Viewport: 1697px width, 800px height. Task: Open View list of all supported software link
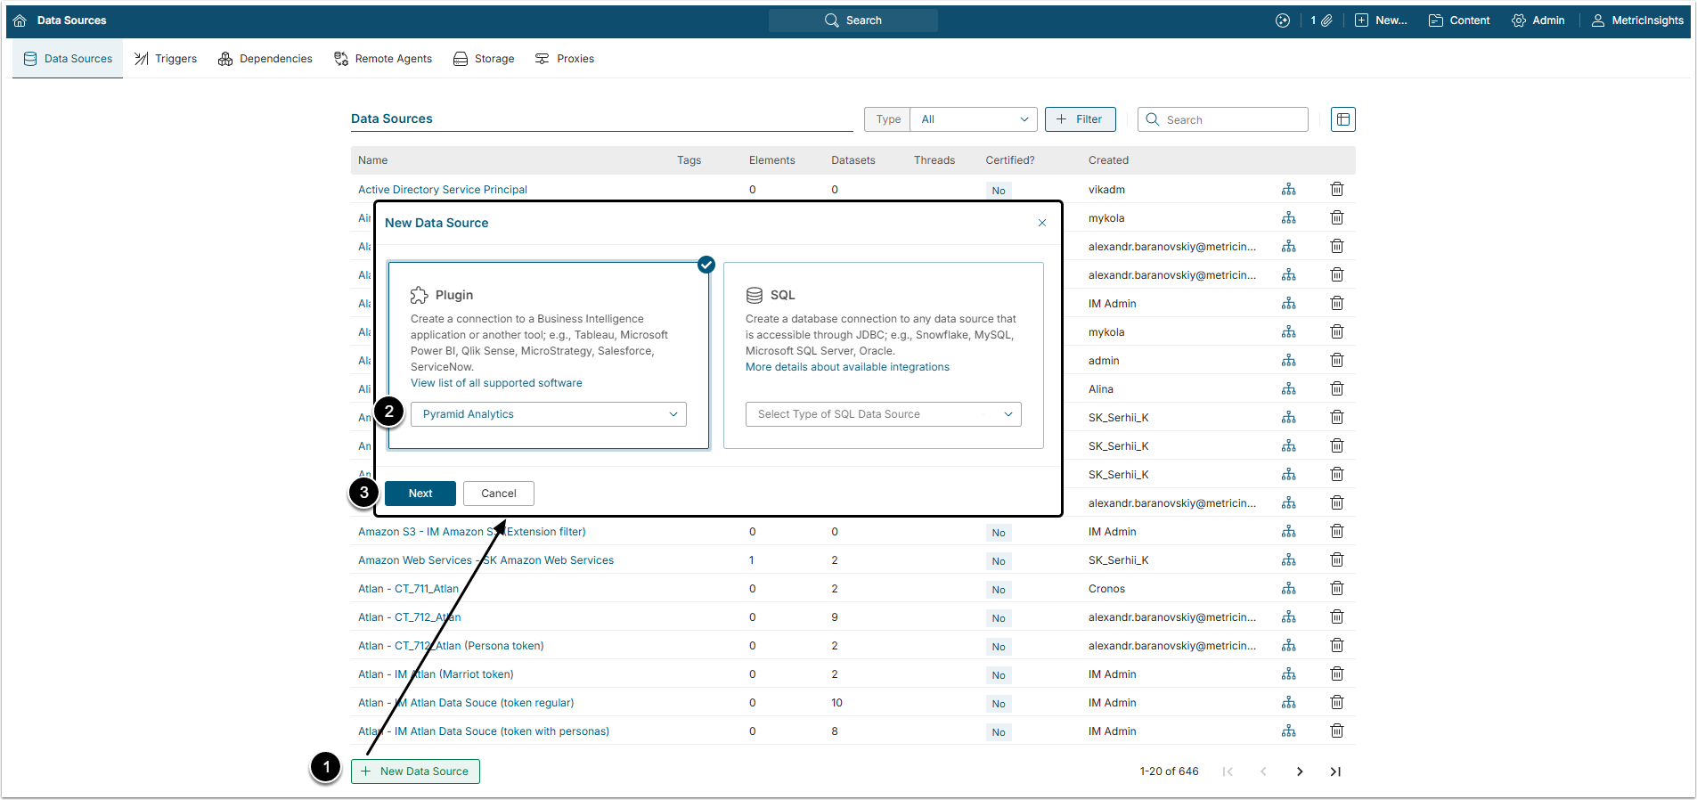point(496,383)
